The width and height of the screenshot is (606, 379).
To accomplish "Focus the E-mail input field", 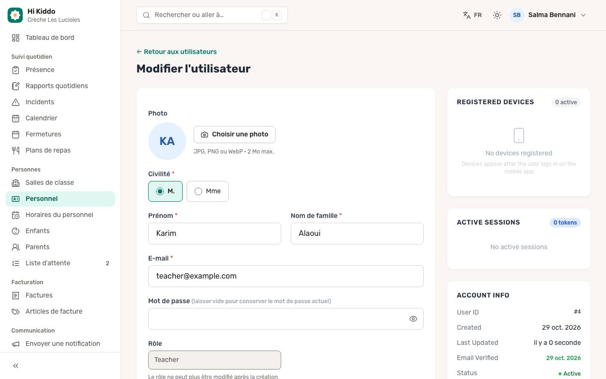I will click(x=286, y=276).
